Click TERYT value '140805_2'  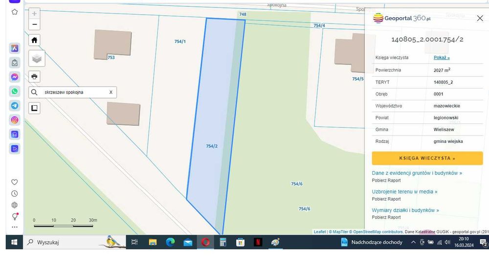coord(443,82)
